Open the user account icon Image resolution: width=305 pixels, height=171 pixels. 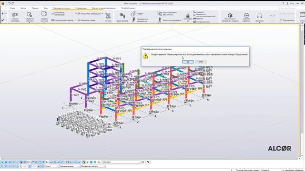(x=287, y=3)
